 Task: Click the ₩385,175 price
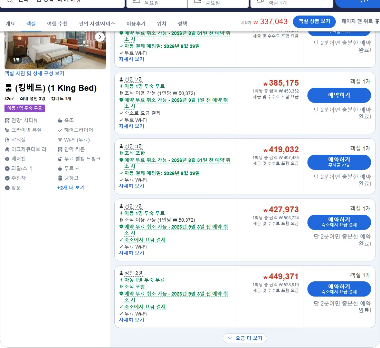pyautogui.click(x=281, y=83)
